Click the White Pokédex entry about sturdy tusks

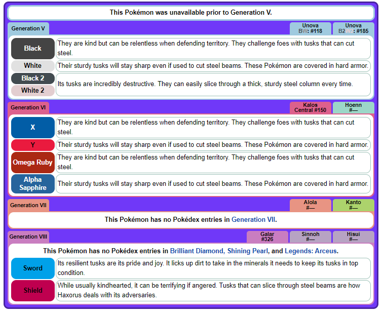click(x=213, y=66)
